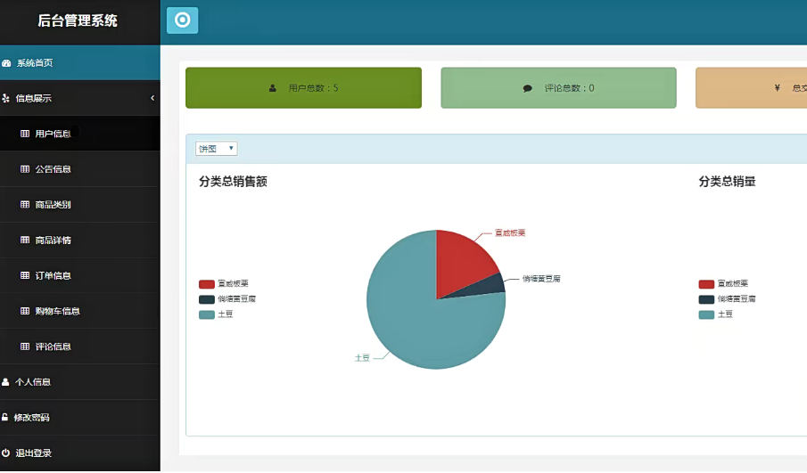
Task: Toggle teal 土豆 legend swatch in sales amount chart
Action: click(206, 314)
